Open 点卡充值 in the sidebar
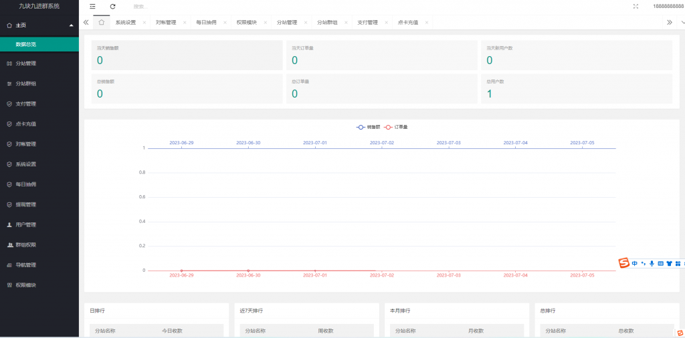The image size is (685, 338). (39, 124)
